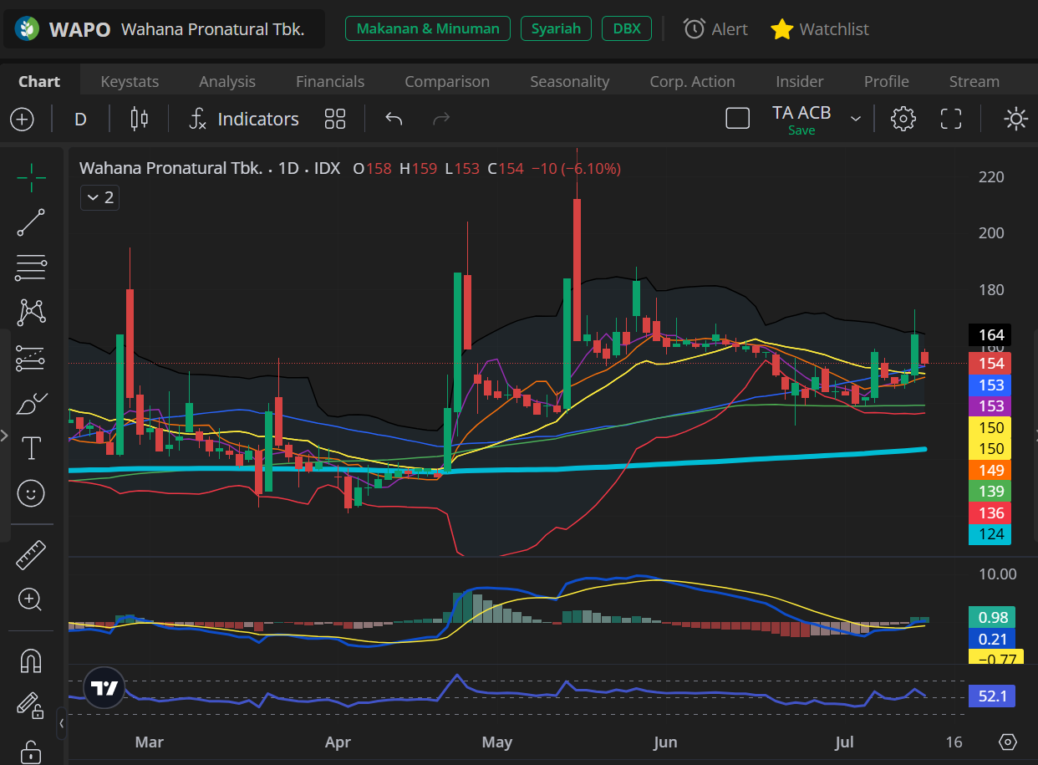
Task: Open the long position forecasting tool
Action: [31, 358]
